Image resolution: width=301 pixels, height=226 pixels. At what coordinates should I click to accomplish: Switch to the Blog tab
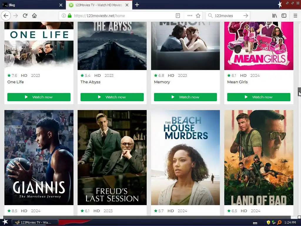33,5
